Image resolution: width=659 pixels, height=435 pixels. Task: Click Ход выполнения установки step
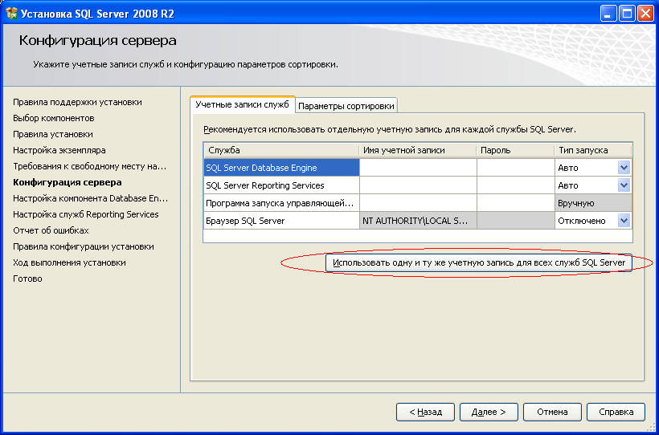tap(69, 262)
